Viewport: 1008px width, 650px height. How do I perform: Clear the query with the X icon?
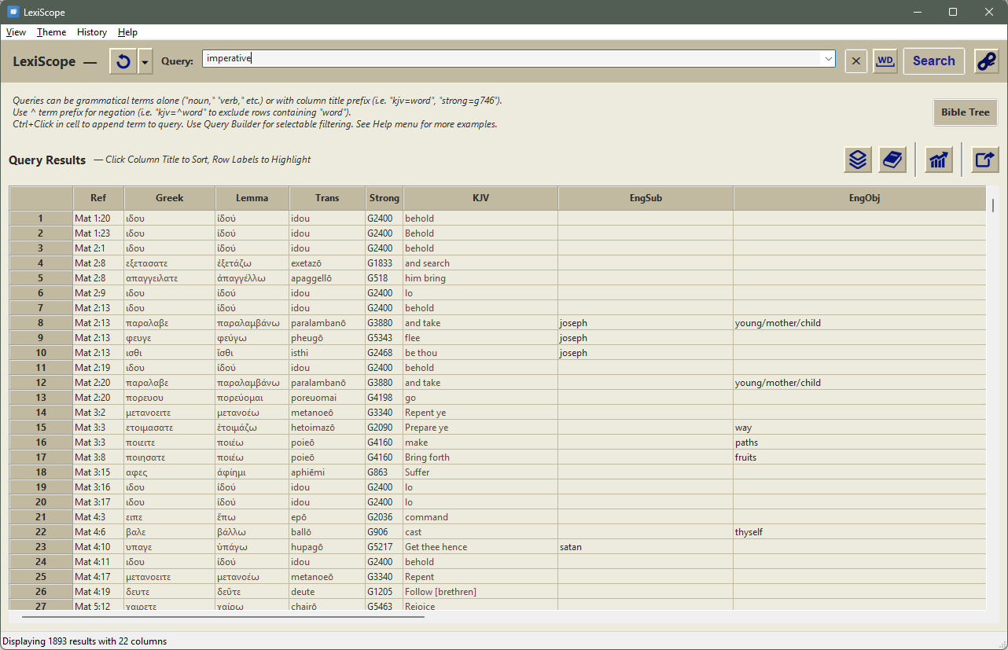(856, 61)
